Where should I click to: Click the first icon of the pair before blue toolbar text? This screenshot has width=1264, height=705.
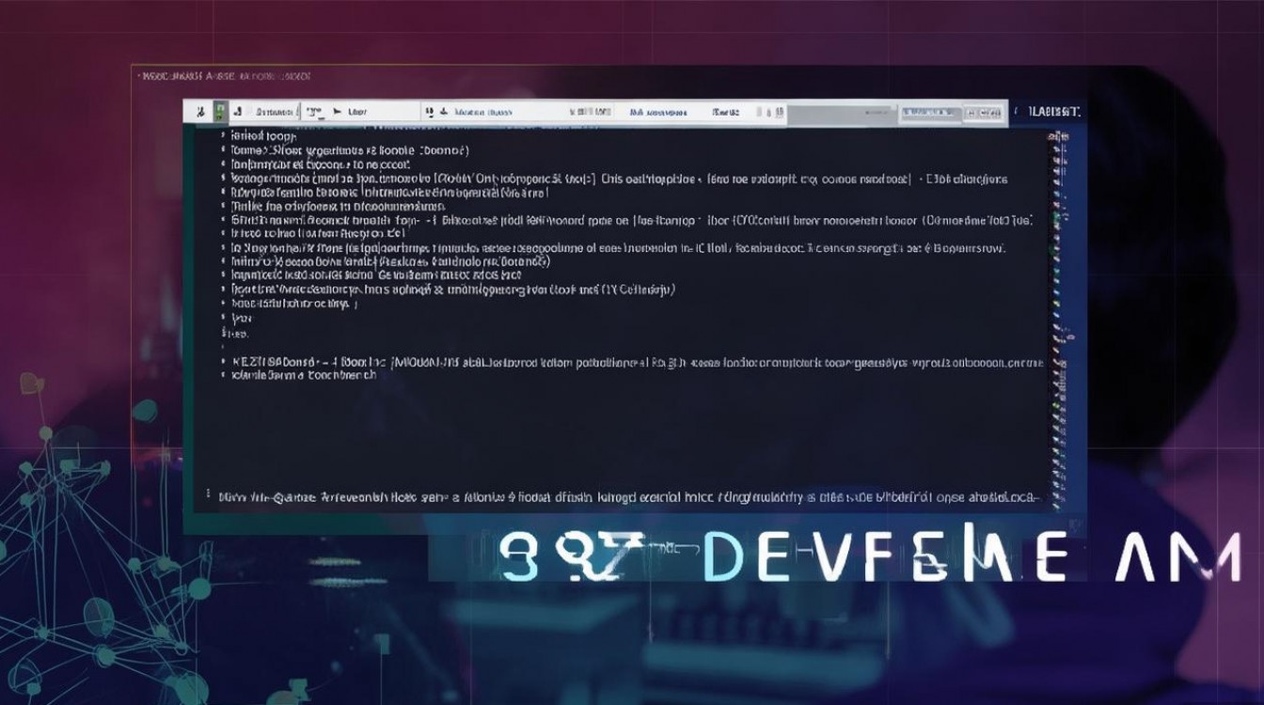tap(428, 112)
